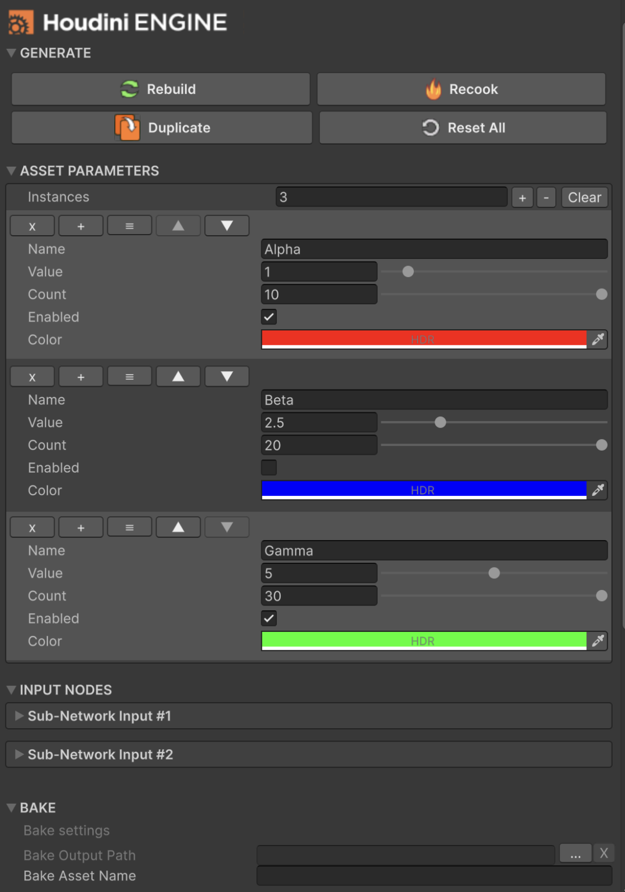Clear all instances
The width and height of the screenshot is (625, 892).
tap(584, 197)
